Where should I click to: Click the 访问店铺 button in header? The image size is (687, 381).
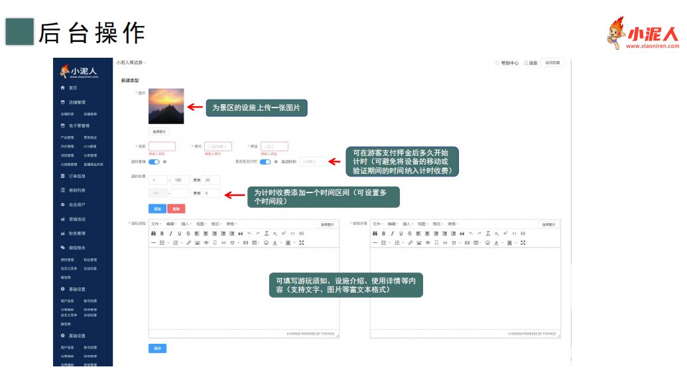(552, 62)
